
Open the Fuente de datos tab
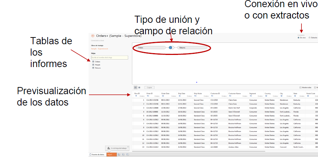(x=98, y=154)
